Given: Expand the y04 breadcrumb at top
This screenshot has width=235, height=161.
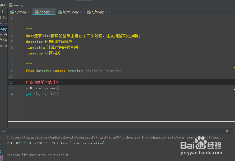Looking at the screenshot, I should click(x=2, y=5).
